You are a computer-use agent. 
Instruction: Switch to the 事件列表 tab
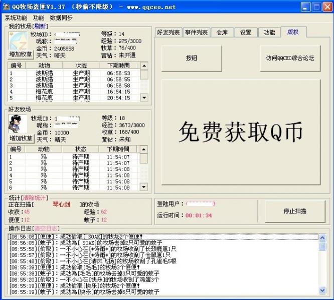[196, 32]
